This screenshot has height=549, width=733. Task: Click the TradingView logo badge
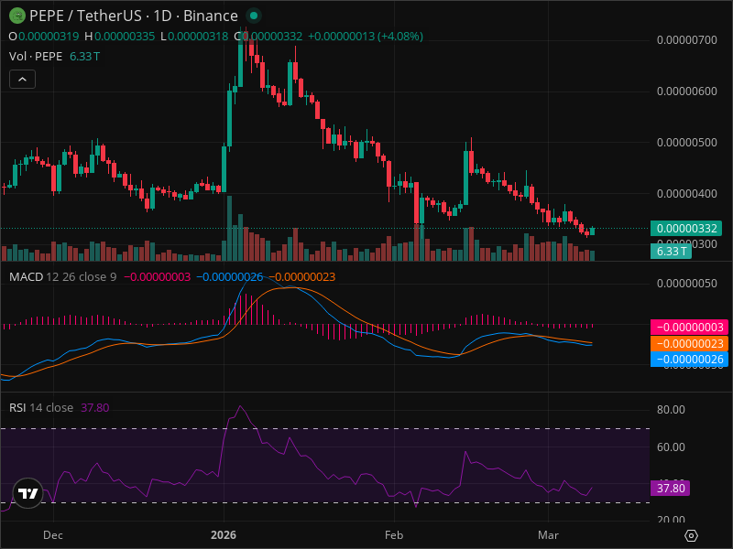(x=28, y=493)
